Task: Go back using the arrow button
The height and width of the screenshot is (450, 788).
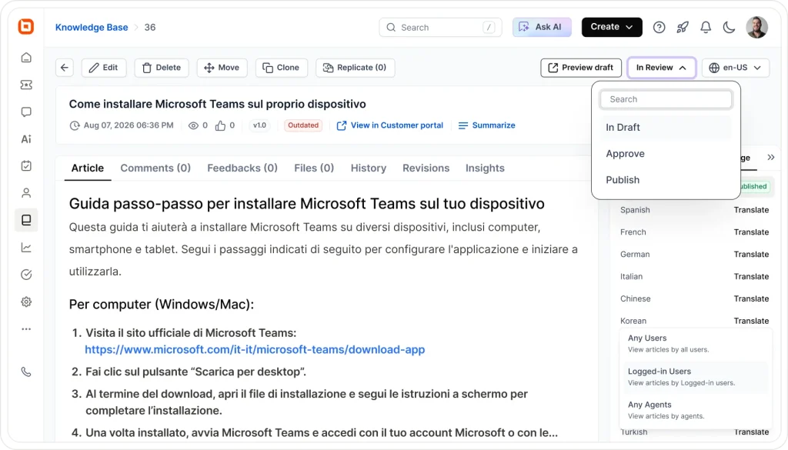Action: click(65, 67)
